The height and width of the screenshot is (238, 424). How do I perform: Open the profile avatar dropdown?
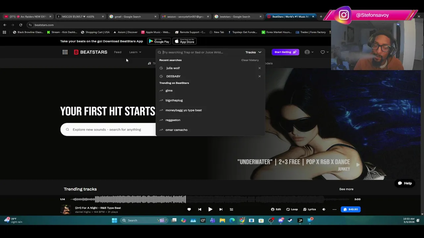(309, 52)
